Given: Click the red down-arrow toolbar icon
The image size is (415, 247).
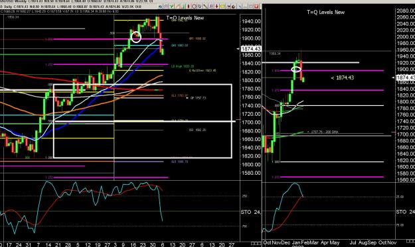Looking at the screenshot, I should [x=216, y=7].
